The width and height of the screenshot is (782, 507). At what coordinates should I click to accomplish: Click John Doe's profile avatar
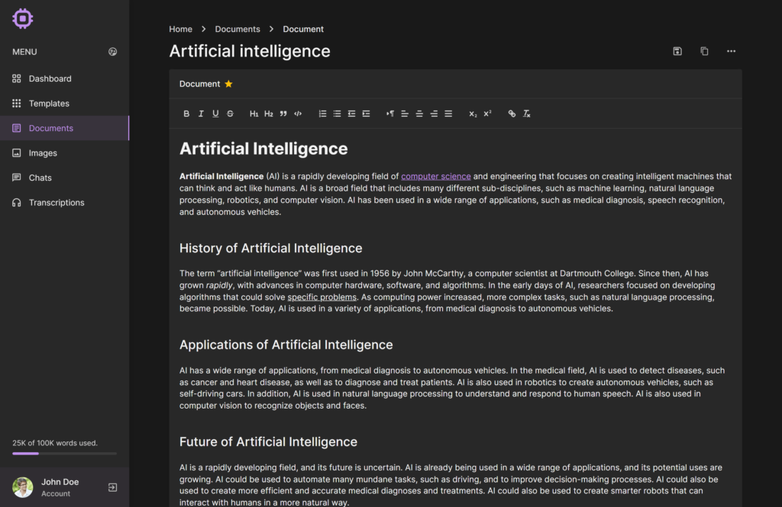tap(23, 487)
